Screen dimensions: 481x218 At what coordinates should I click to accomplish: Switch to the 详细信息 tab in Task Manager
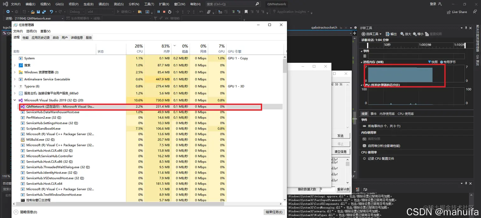click(x=77, y=37)
